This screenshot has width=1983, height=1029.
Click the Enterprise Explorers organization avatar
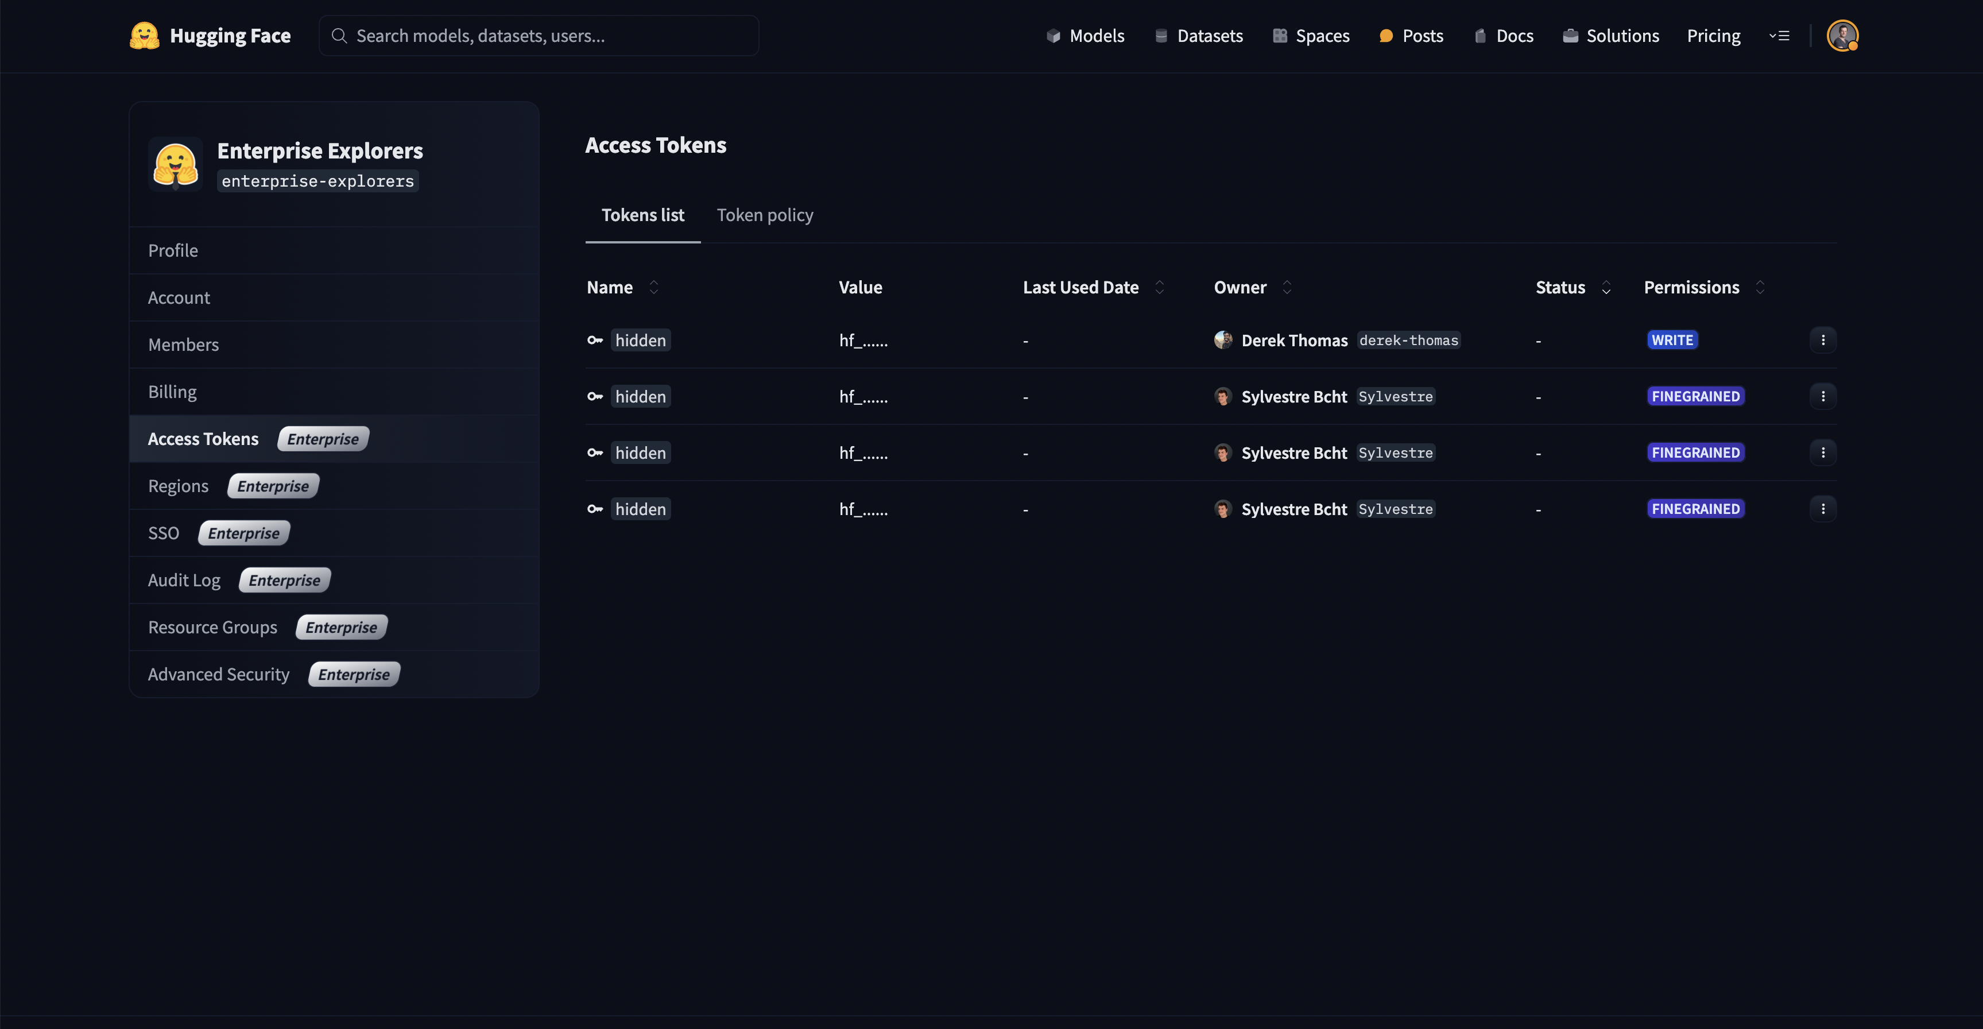[176, 164]
